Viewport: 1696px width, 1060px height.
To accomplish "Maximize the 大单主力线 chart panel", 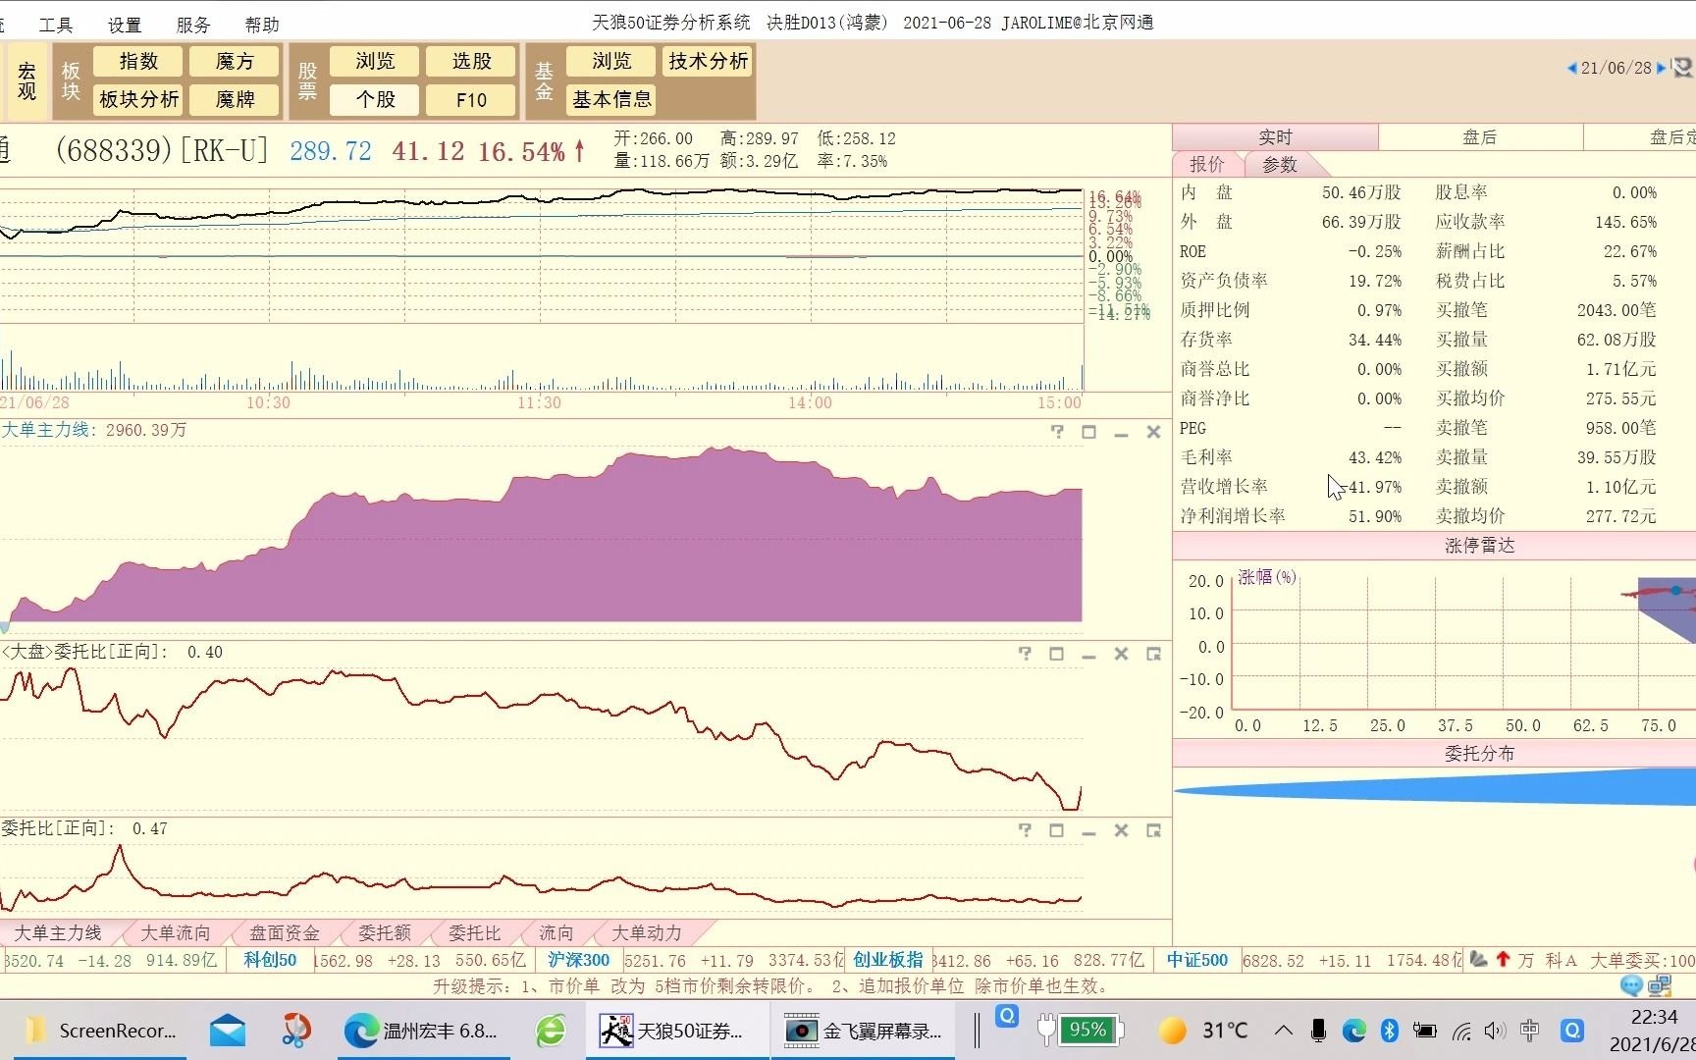I will pos(1088,432).
